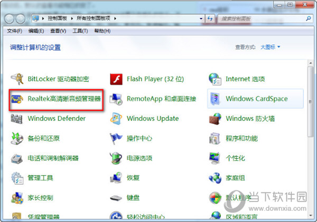317x222 pixels.
Task: Click the Forward navigation button
Action: [x=21, y=19]
